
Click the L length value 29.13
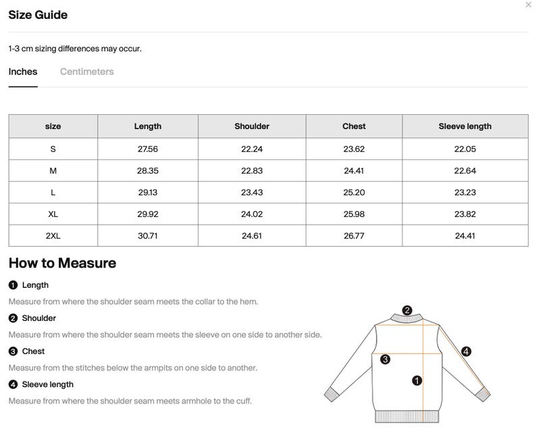click(148, 193)
